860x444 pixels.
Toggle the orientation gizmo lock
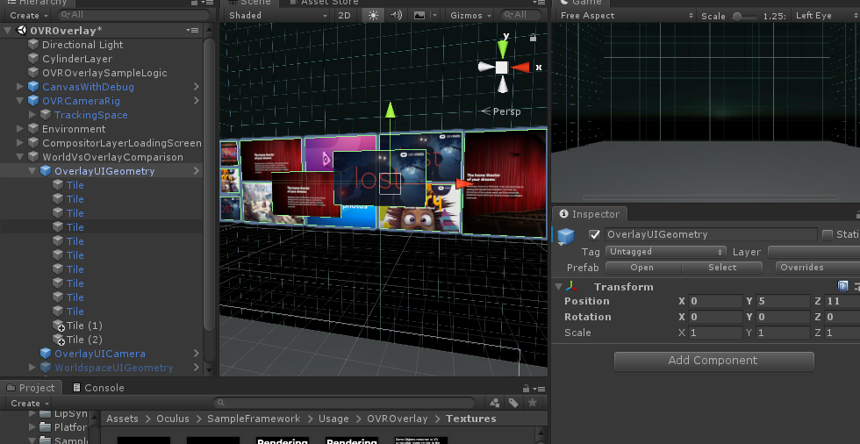[x=533, y=37]
